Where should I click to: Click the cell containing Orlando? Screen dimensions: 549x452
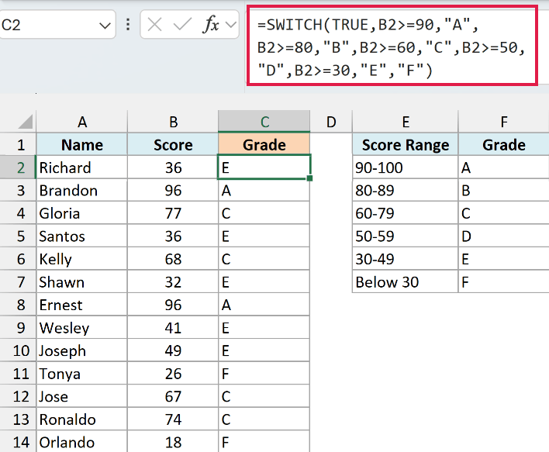(x=82, y=442)
